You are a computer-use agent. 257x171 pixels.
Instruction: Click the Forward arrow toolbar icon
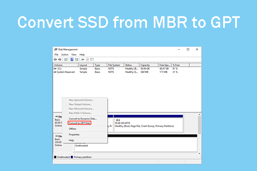point(60,59)
